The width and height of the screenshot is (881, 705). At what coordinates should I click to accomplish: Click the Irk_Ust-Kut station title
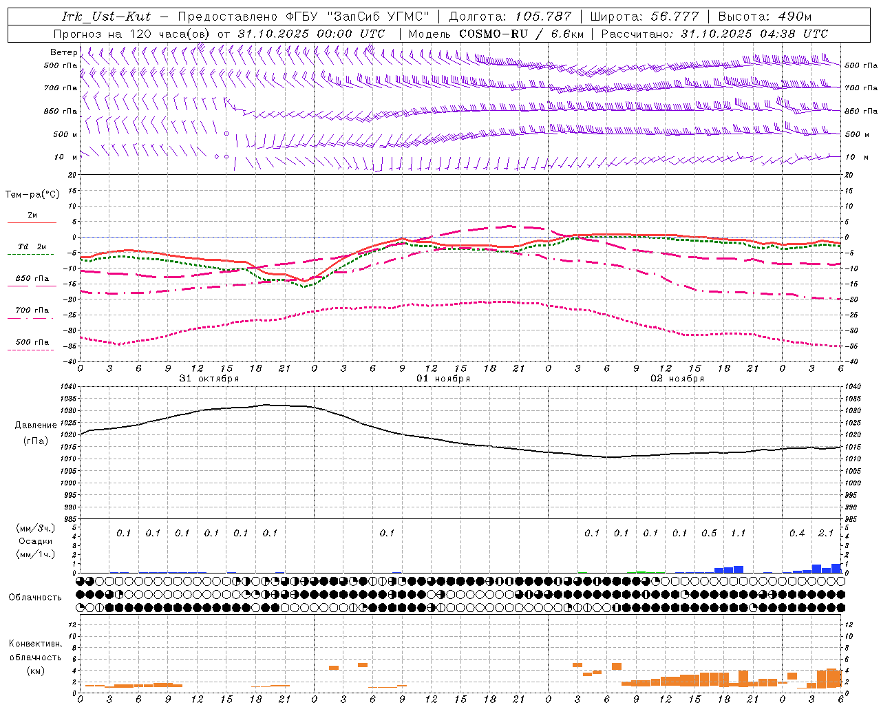pos(106,17)
